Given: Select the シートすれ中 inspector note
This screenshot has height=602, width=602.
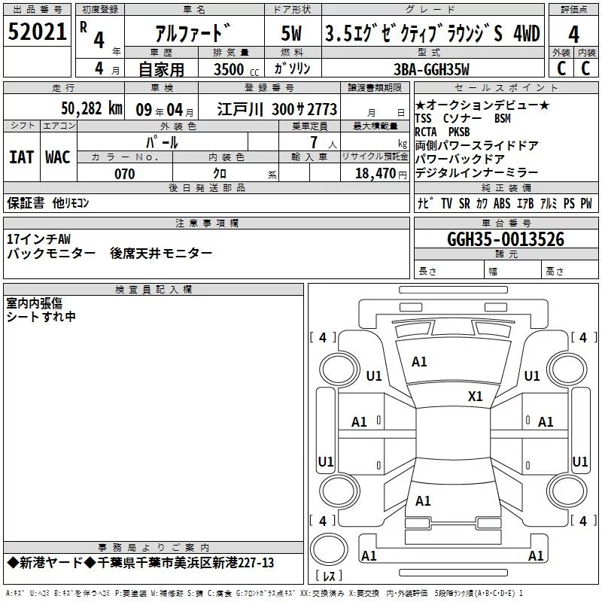Looking at the screenshot, I should 41,317.
